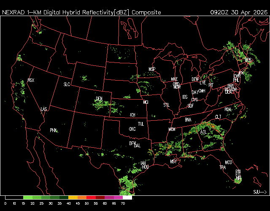Click the light green 15 dBZ swatch
The width and height of the screenshot is (270, 211).
[x=28, y=197]
